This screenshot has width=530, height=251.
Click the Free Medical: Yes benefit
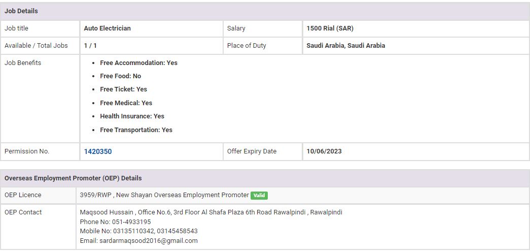coord(126,103)
